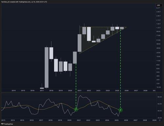
Task: Click the 2018 label on main time axis
Action: click(51, 90)
